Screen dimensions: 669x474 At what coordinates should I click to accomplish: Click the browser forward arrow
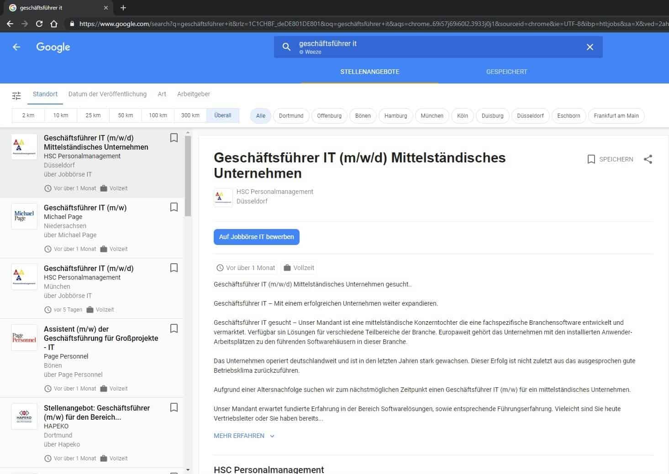[x=25, y=24]
